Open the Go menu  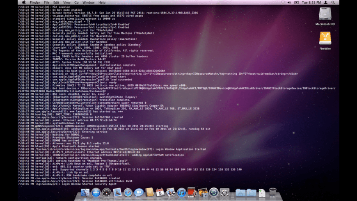click(76, 2)
